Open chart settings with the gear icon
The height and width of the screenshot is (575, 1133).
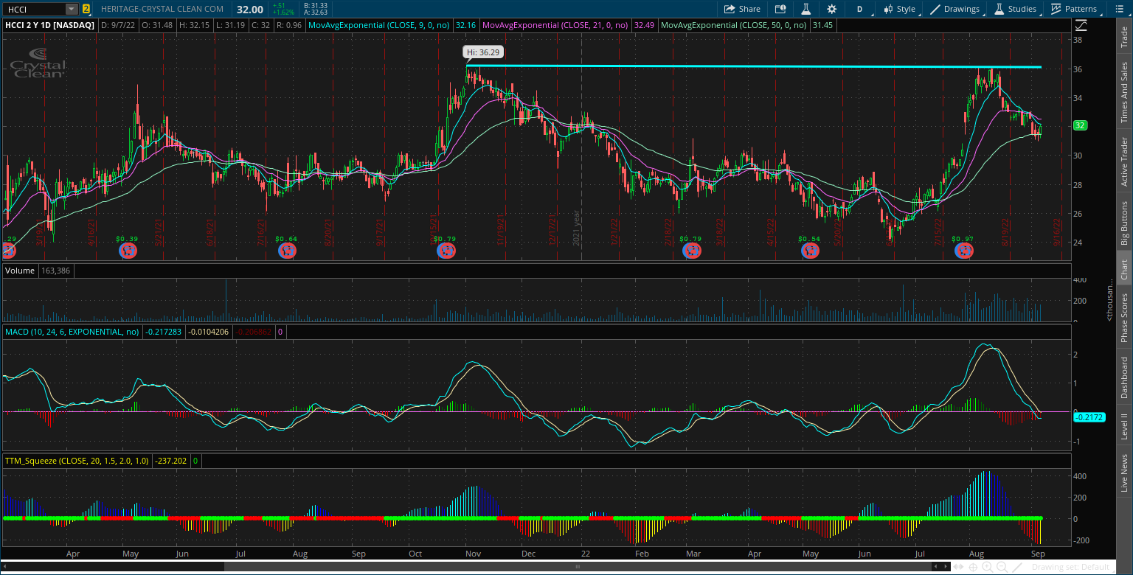832,9
